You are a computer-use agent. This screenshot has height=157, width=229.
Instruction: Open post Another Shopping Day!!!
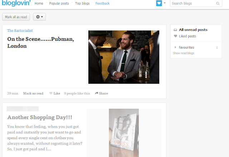[x=40, y=117]
